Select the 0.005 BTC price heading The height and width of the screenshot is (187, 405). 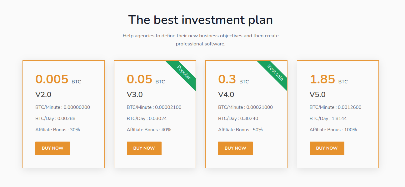point(58,79)
